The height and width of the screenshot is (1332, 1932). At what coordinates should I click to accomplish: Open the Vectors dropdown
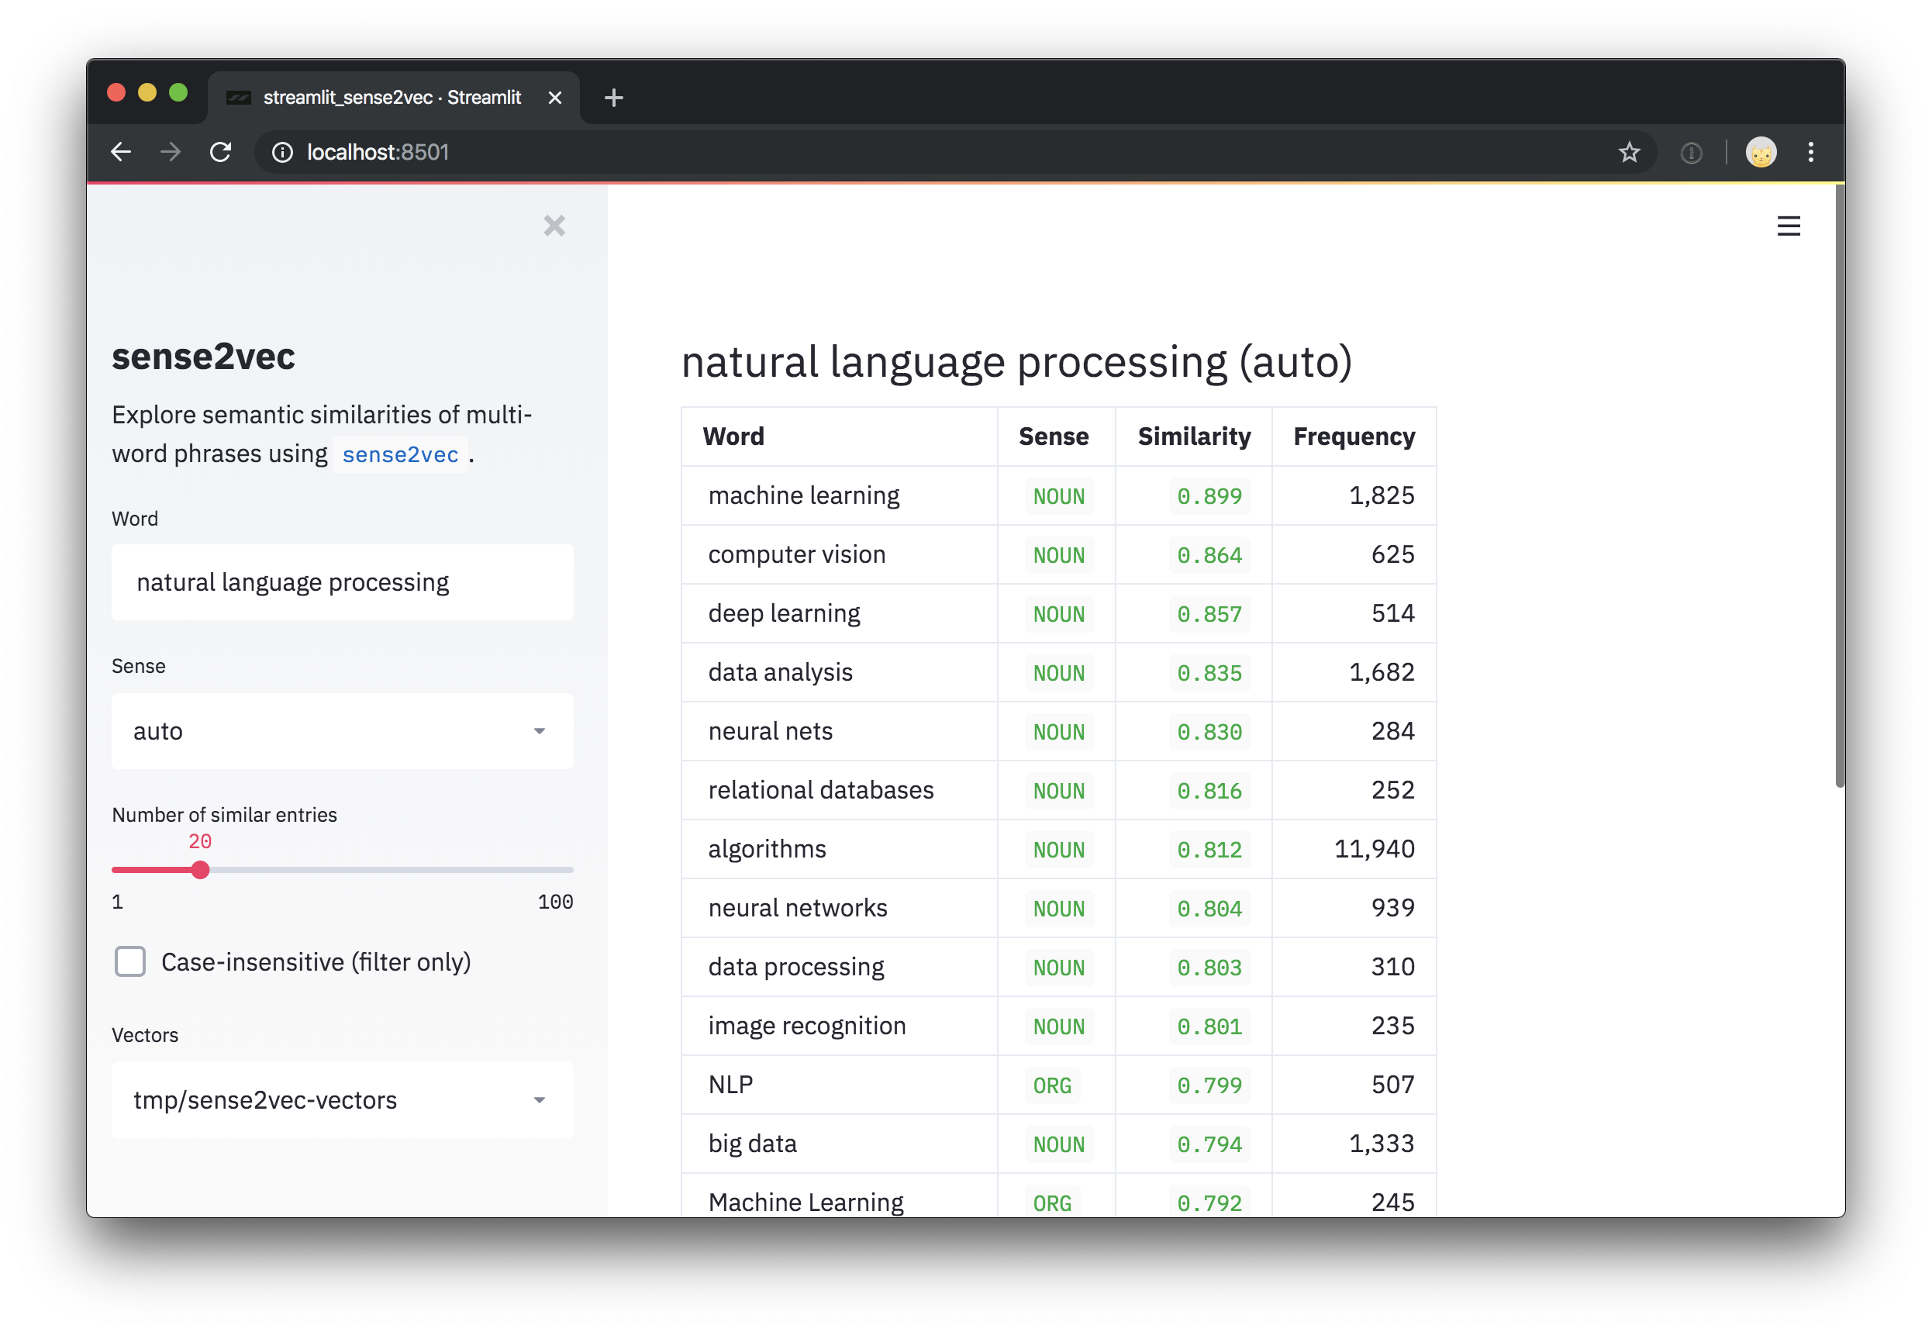click(342, 1100)
